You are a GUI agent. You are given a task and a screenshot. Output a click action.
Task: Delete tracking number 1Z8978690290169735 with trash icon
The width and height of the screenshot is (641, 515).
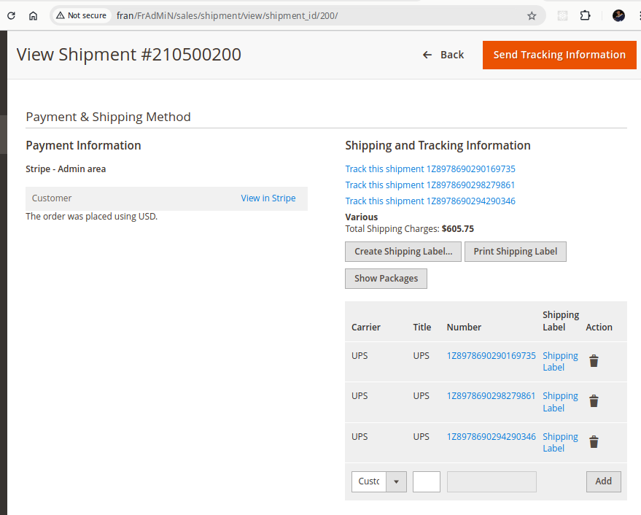594,361
